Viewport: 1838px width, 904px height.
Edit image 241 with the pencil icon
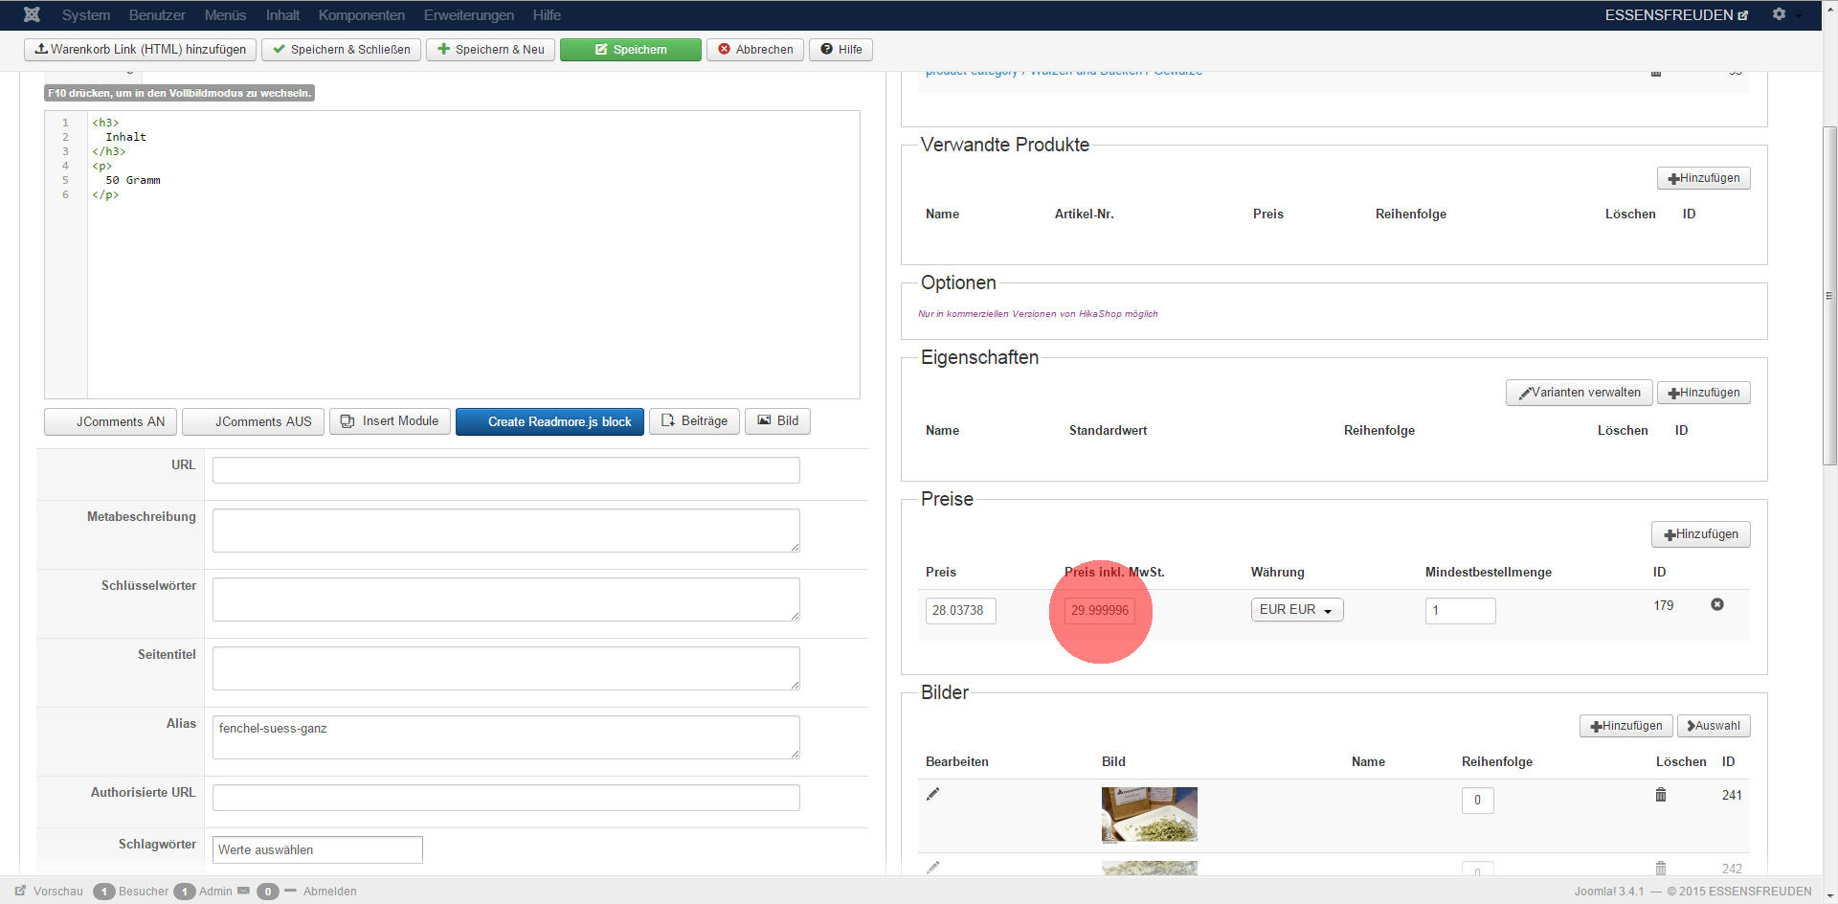click(x=932, y=794)
